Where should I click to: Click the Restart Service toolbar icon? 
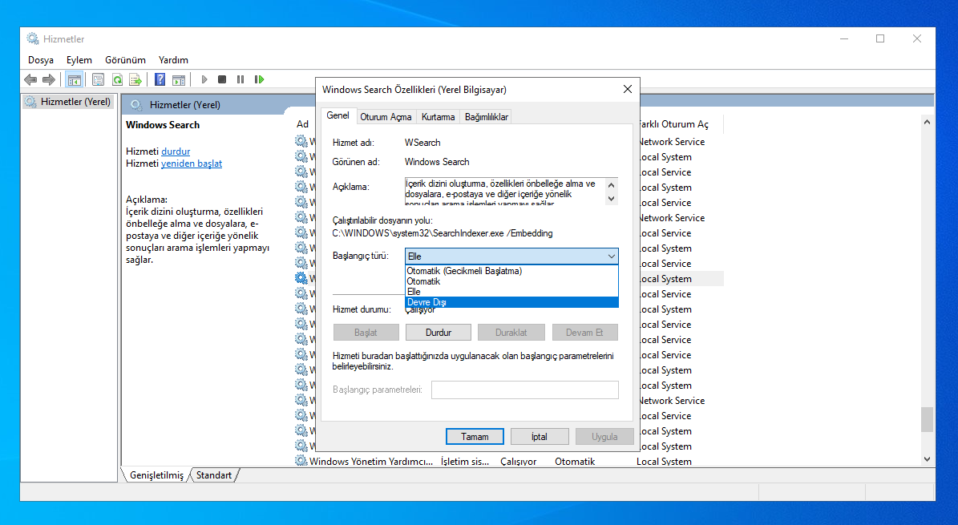(259, 79)
